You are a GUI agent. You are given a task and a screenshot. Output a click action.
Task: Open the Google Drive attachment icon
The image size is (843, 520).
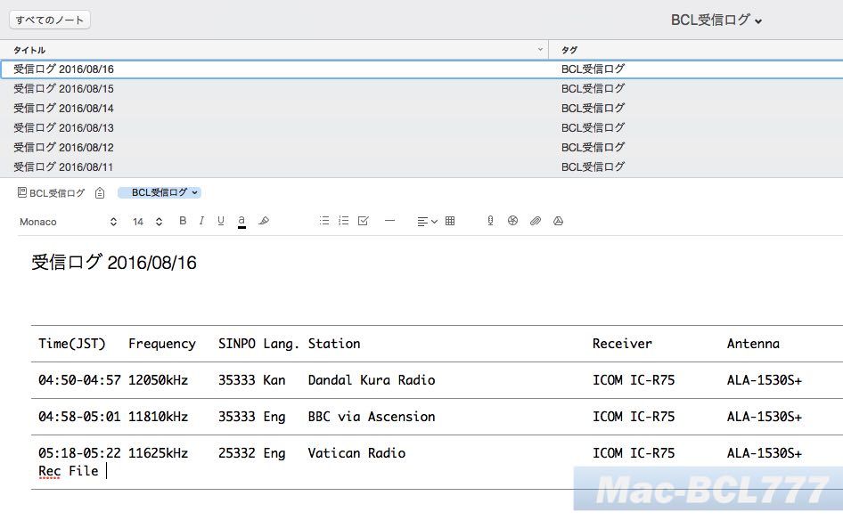click(x=559, y=221)
